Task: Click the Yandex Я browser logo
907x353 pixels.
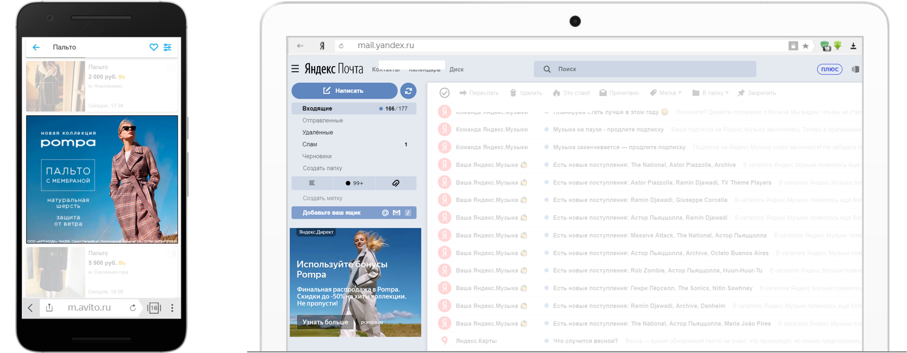Action: point(322,46)
